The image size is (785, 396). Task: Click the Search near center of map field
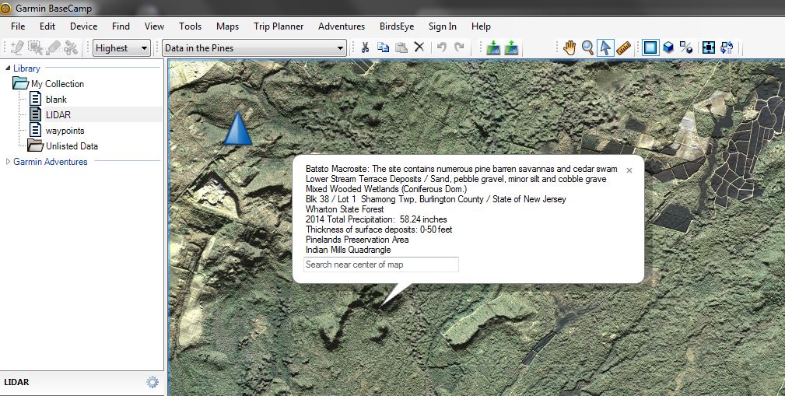coord(380,265)
